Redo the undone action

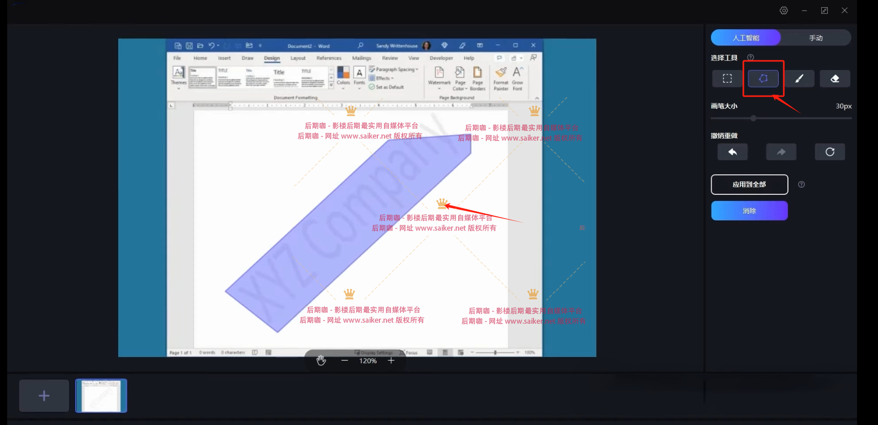[781, 152]
